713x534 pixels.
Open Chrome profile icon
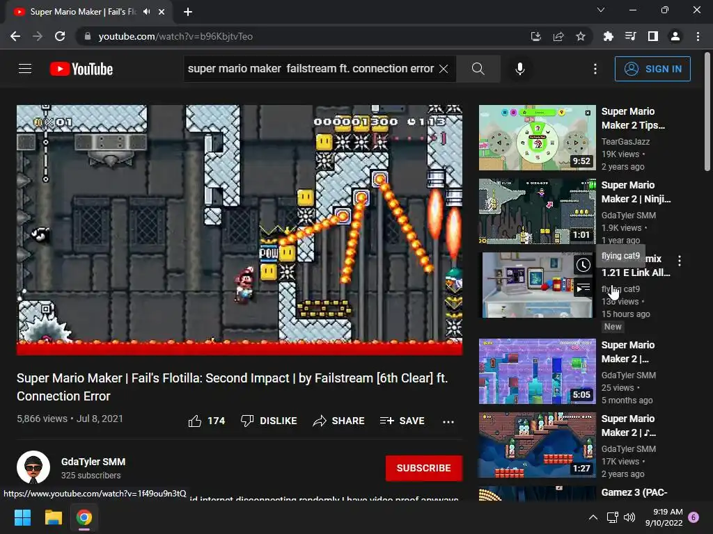[x=675, y=36]
